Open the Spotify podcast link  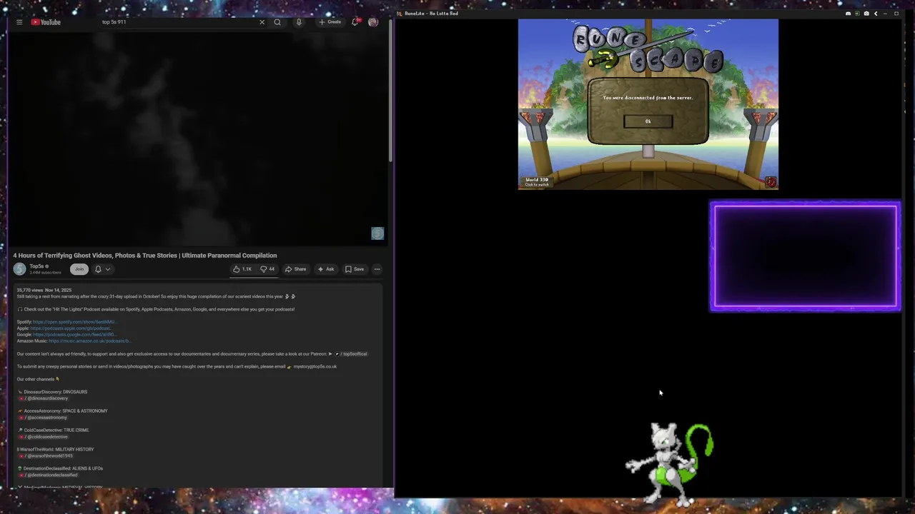[x=74, y=322]
